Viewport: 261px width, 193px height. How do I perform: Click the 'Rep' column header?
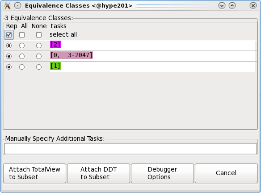pos(12,26)
